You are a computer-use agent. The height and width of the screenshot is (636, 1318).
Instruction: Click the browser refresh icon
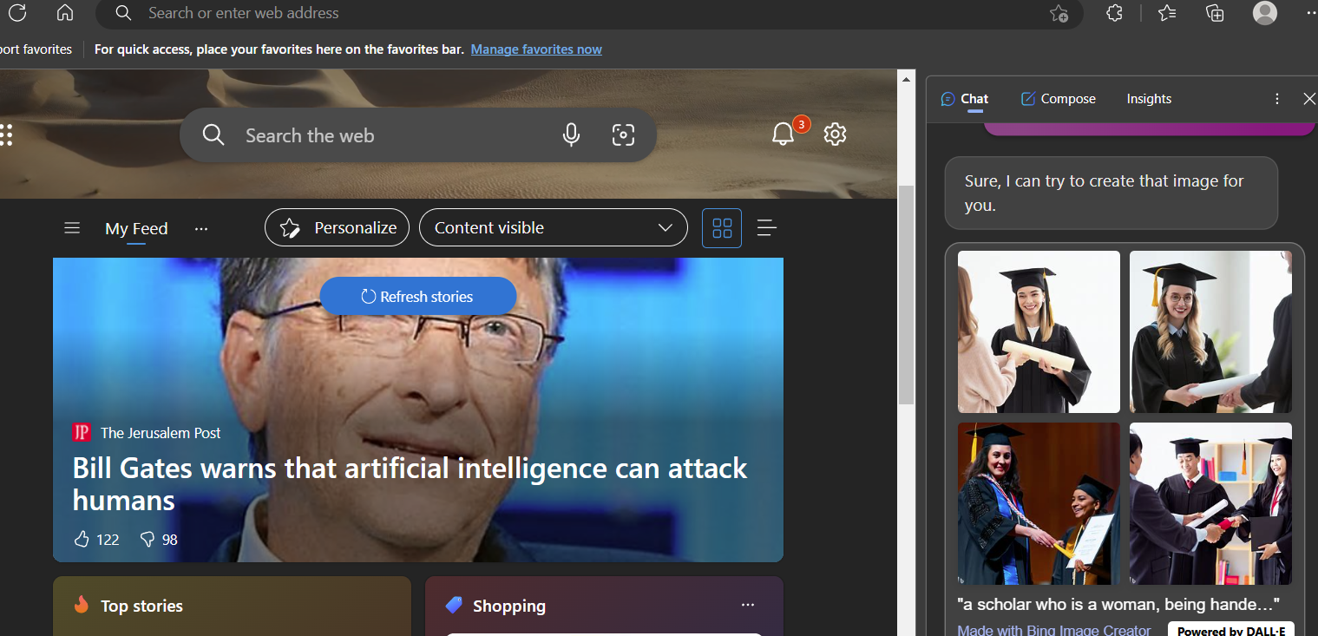[x=17, y=13]
